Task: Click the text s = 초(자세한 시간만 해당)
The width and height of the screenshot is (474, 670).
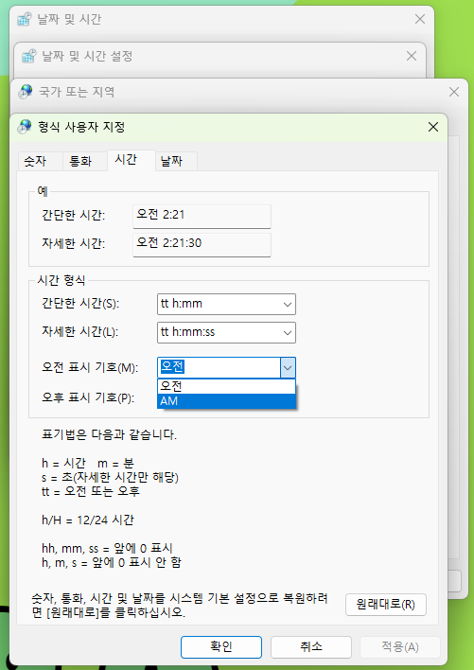Action: pyautogui.click(x=110, y=477)
